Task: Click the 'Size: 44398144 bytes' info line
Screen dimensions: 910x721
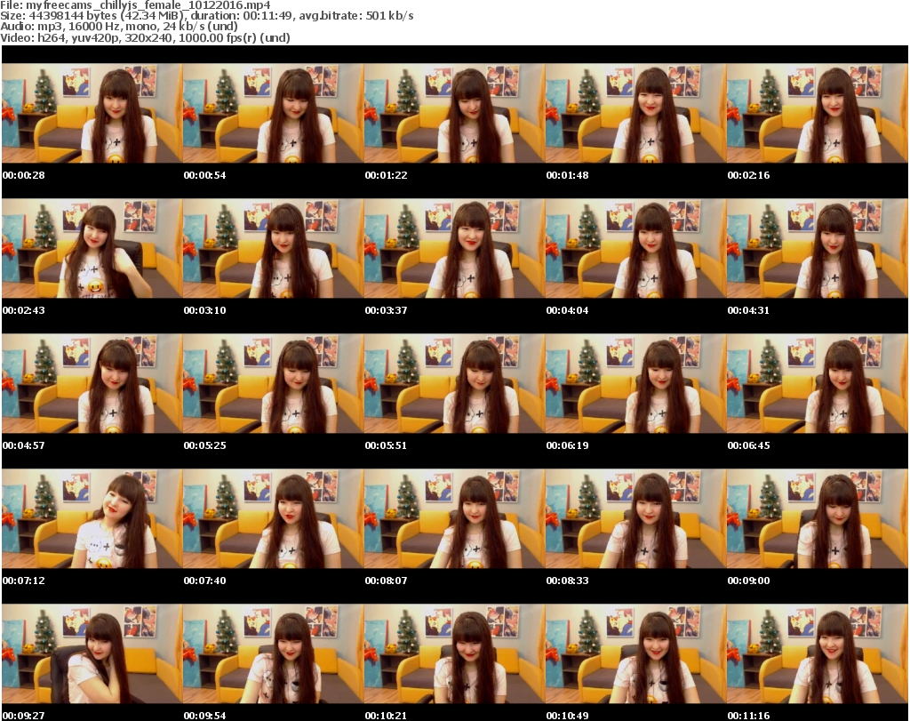Action: [x=206, y=16]
